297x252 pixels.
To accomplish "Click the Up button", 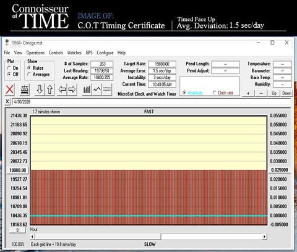I will pyautogui.click(x=274, y=93).
